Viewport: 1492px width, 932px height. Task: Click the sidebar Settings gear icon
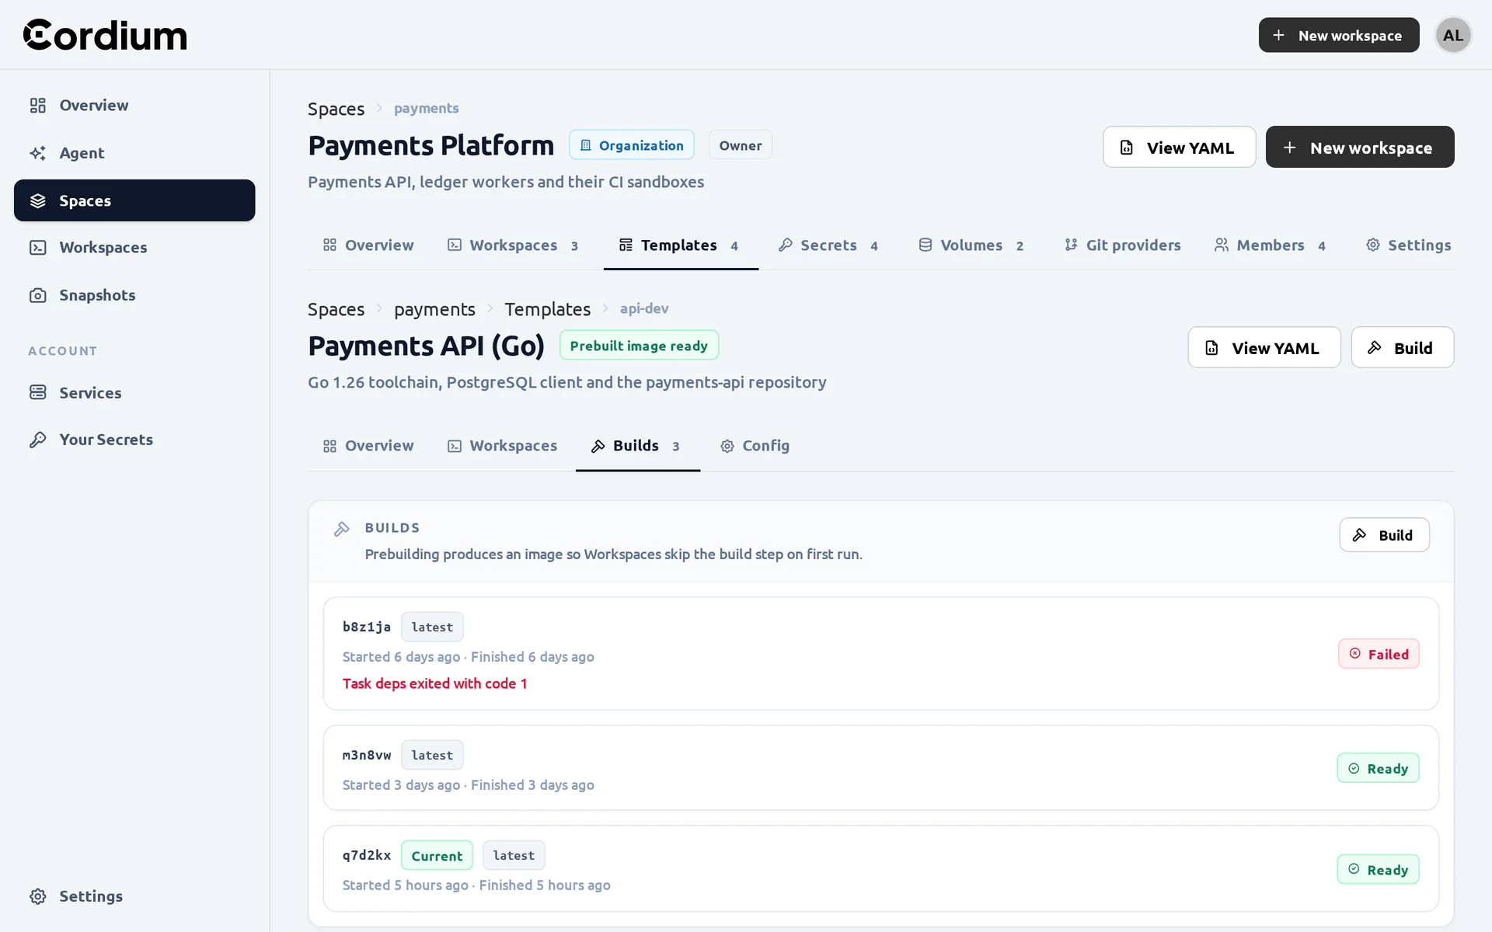point(38,896)
